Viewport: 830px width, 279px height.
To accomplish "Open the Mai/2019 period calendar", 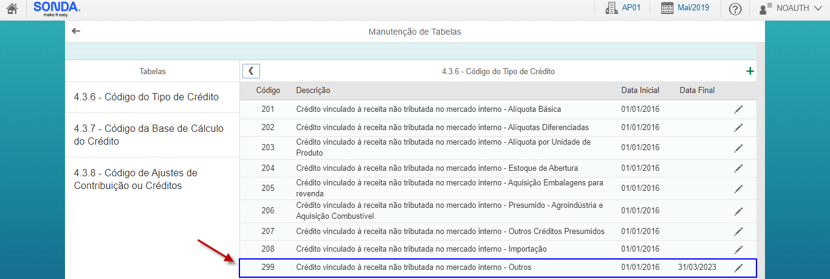I will click(685, 8).
